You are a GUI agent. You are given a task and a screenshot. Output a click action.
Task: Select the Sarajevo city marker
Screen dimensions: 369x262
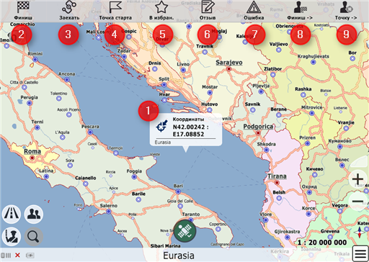tap(229, 69)
